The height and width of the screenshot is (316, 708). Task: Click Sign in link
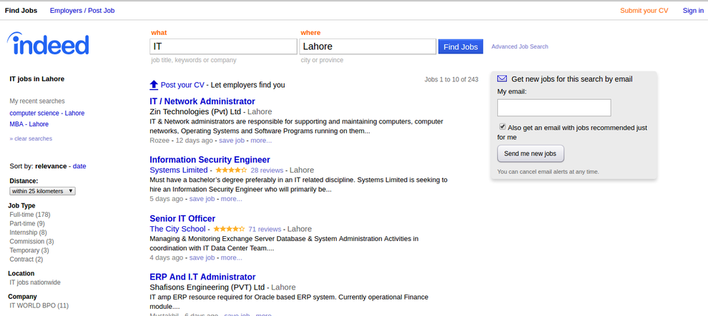(692, 11)
